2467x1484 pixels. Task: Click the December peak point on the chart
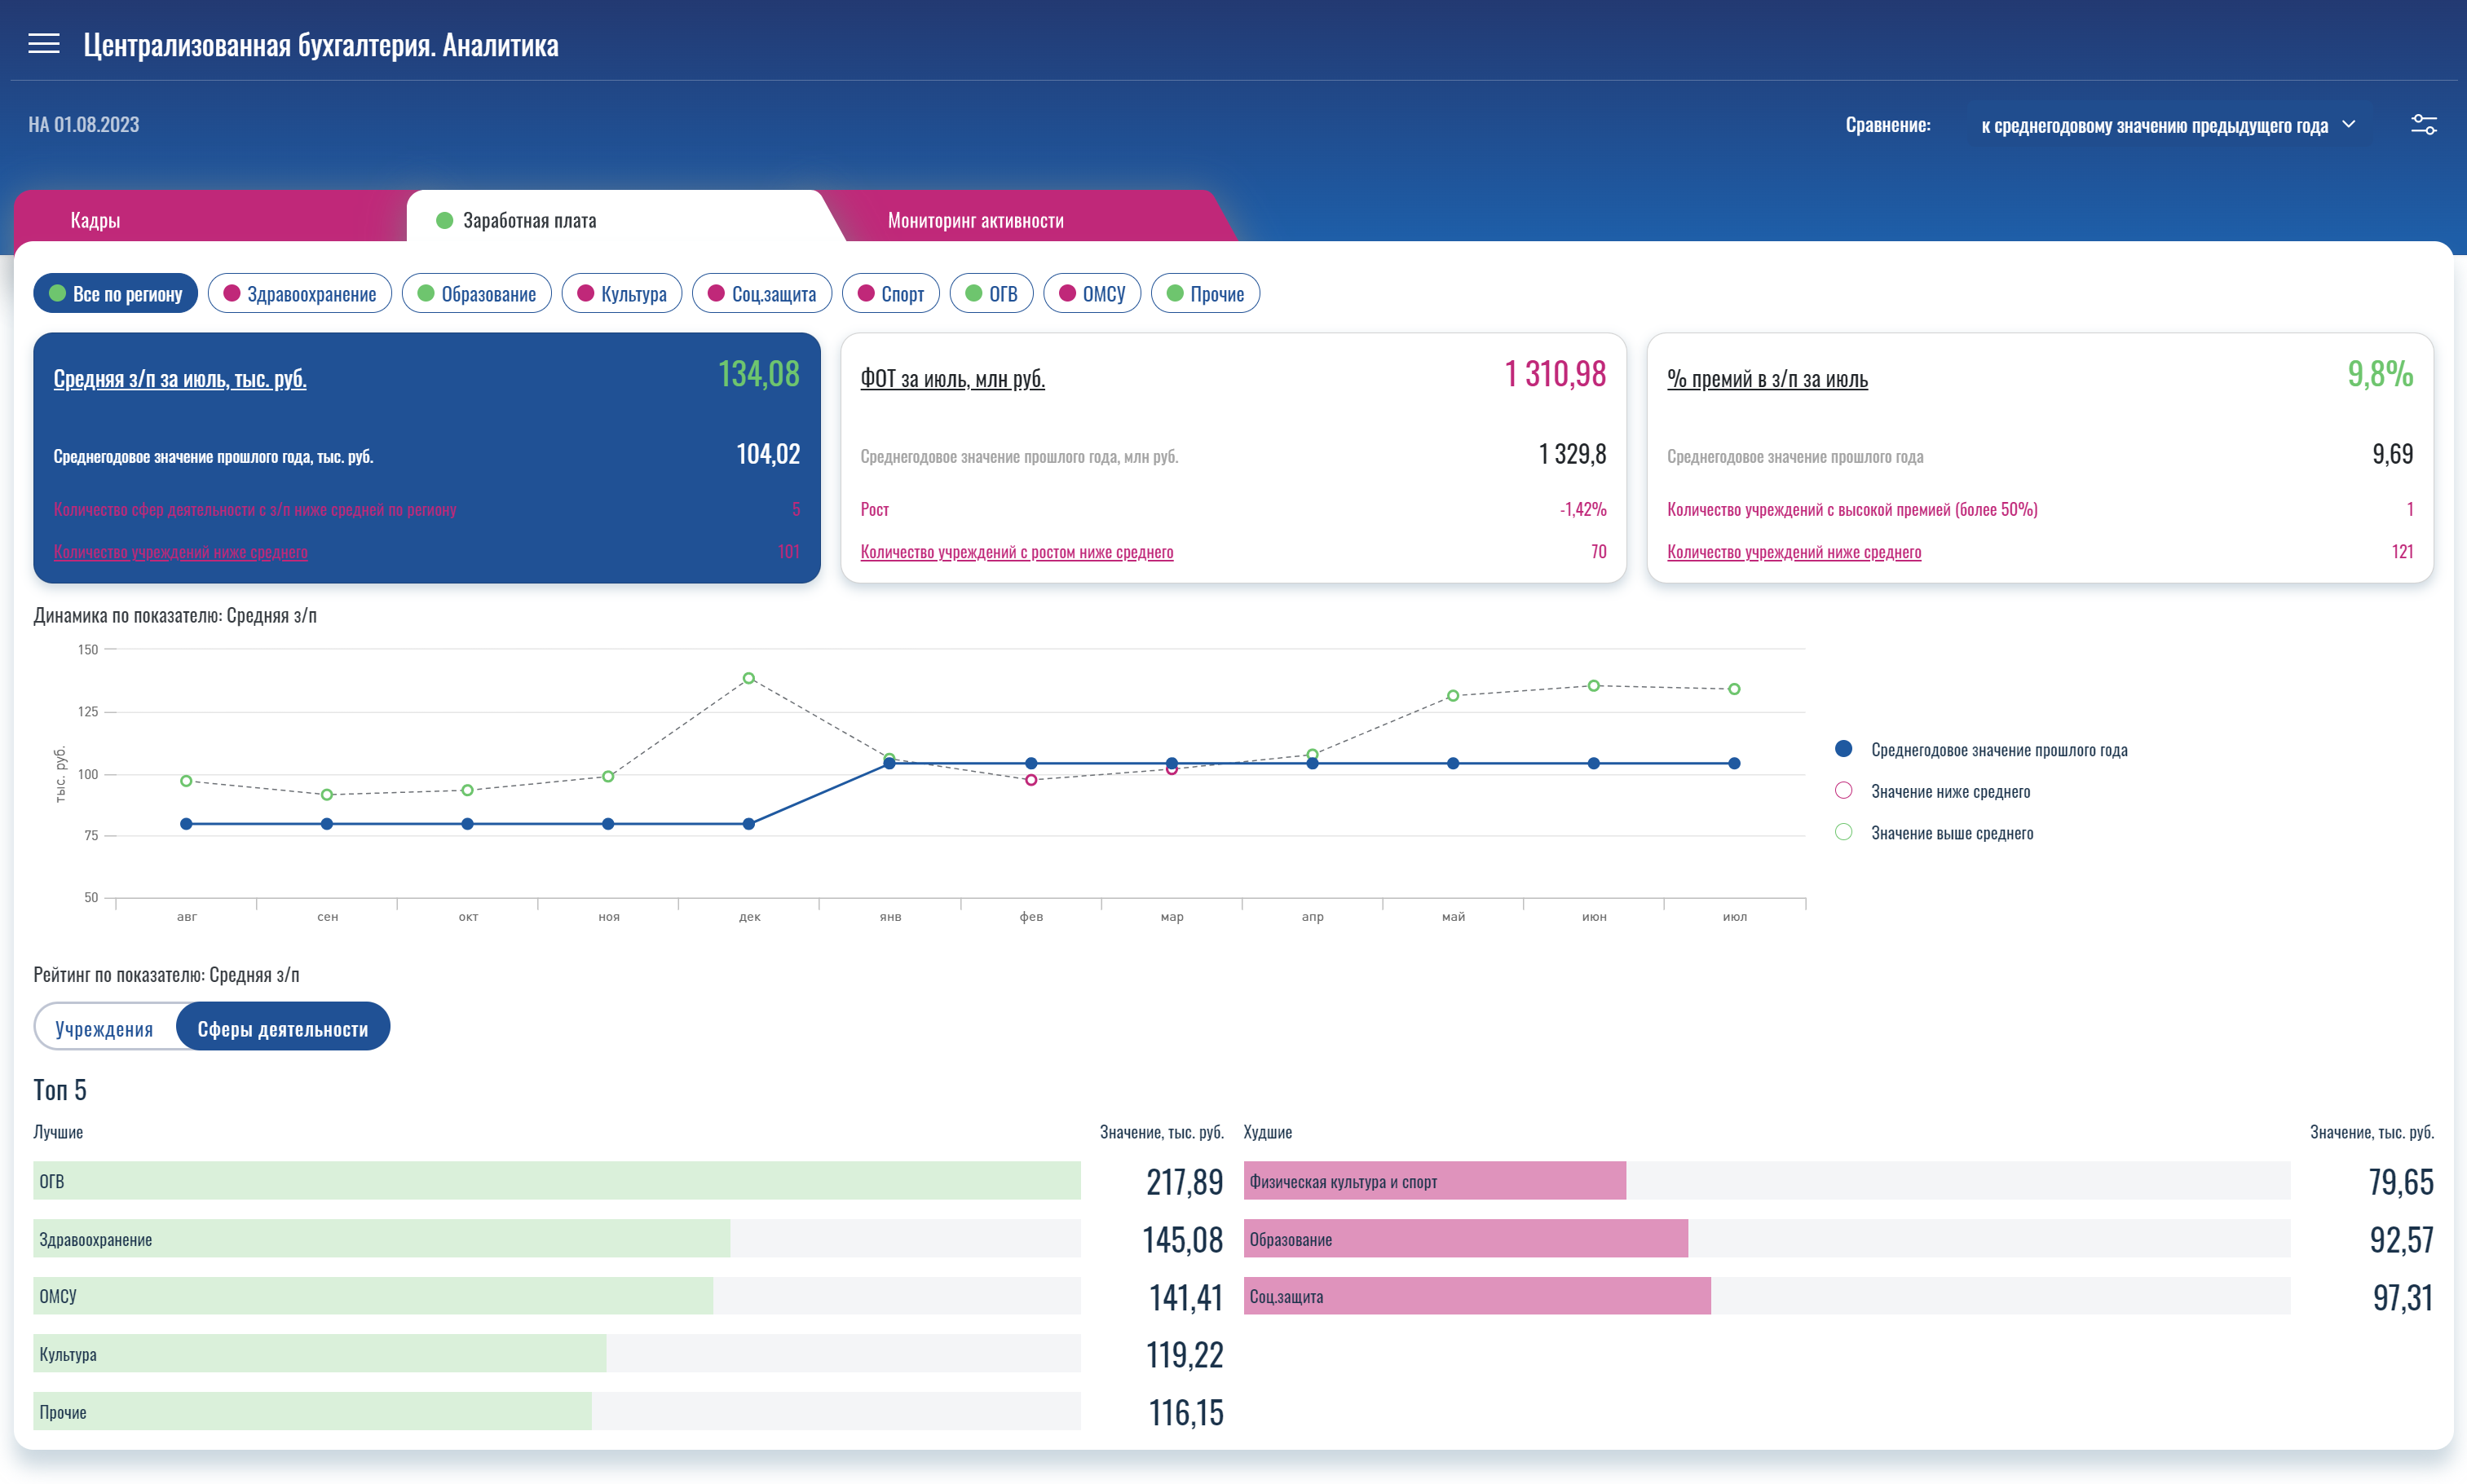[748, 678]
